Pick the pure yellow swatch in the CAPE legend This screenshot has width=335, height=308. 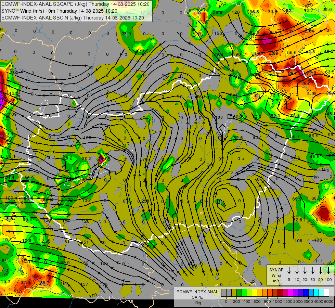[x=255, y=293]
